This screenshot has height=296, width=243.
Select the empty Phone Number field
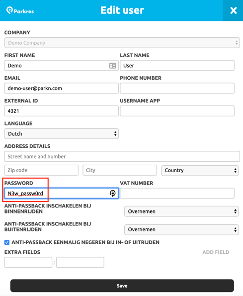click(177, 88)
